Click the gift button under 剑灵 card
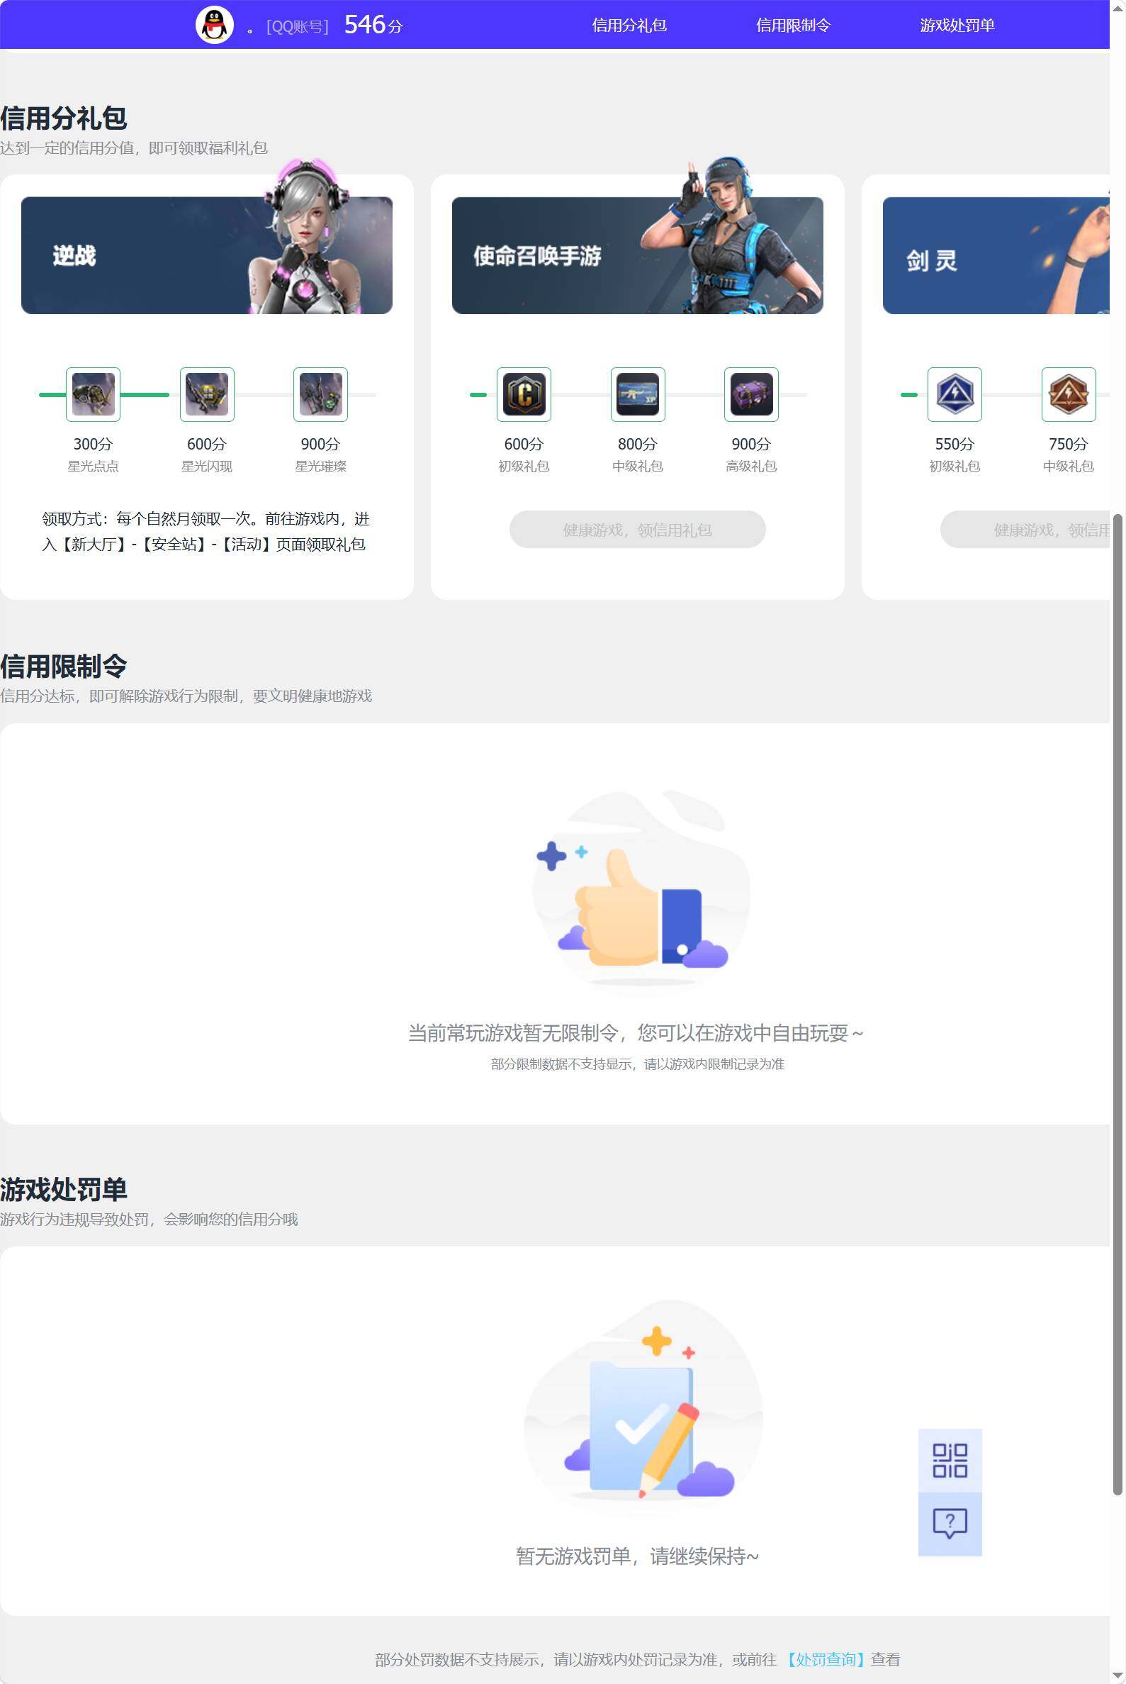Screen dimensions: 1126x1684 pyautogui.click(x=1025, y=530)
